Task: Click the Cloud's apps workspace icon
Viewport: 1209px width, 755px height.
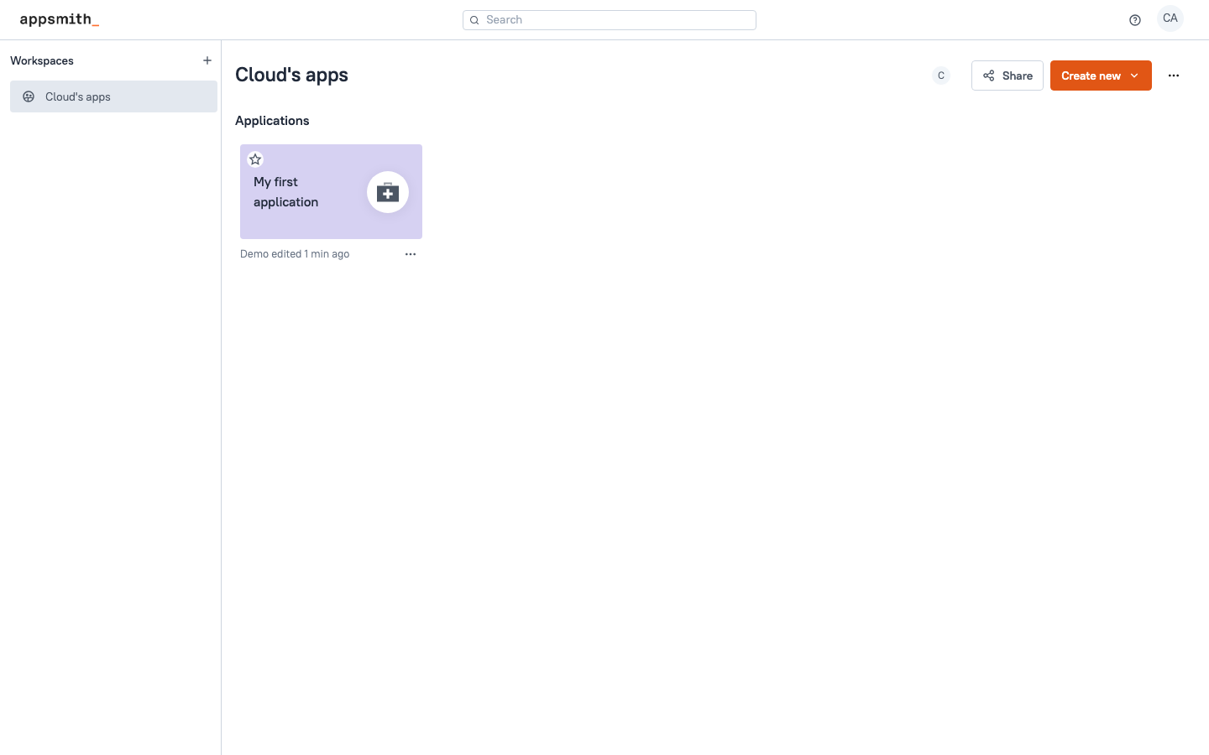Action: pyautogui.click(x=29, y=96)
